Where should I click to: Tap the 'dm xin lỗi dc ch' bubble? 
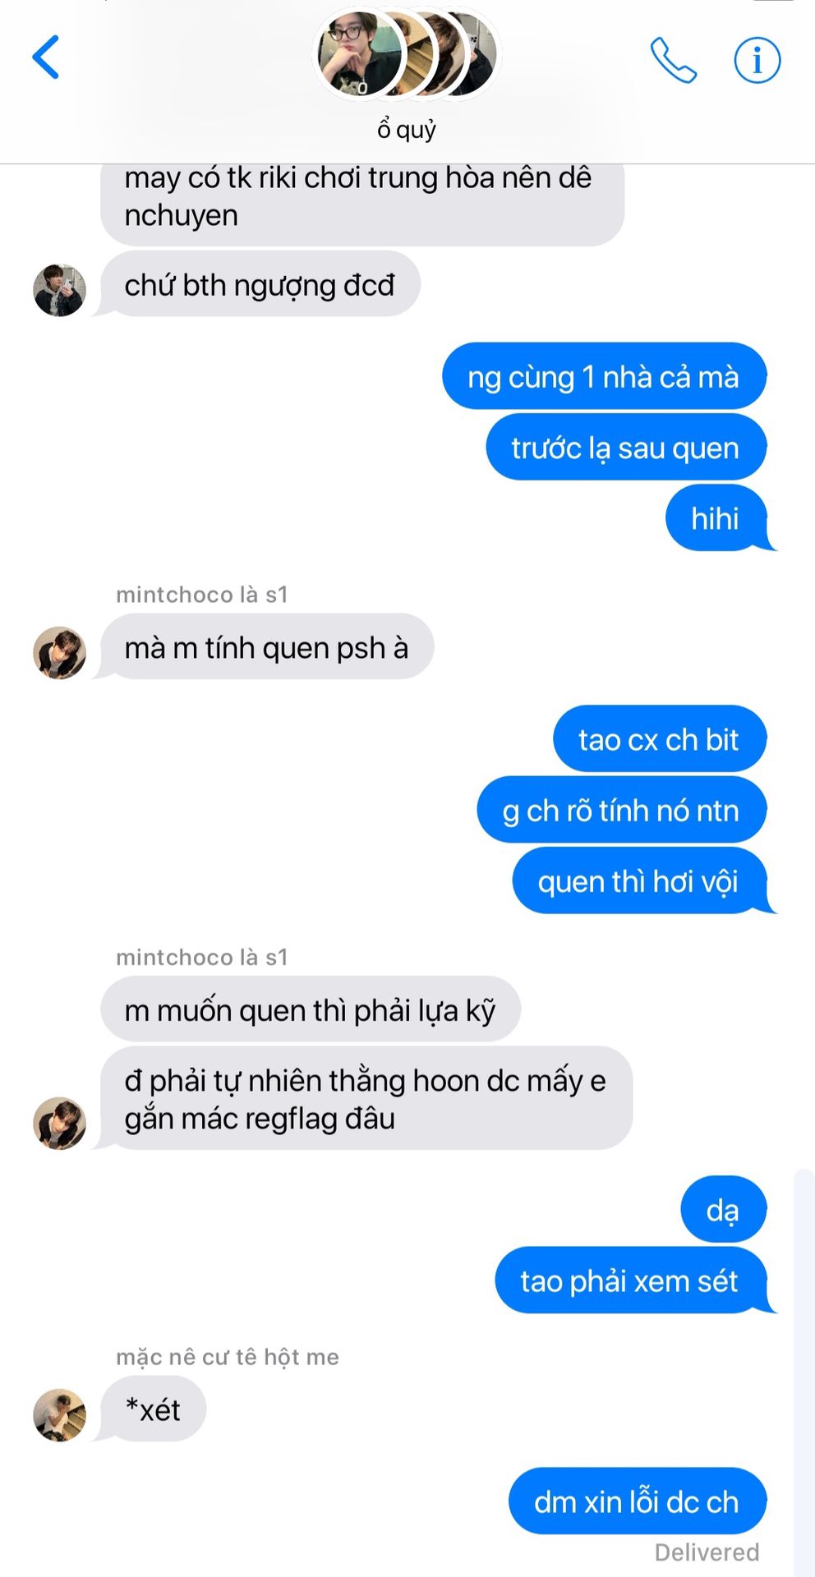(x=637, y=1501)
